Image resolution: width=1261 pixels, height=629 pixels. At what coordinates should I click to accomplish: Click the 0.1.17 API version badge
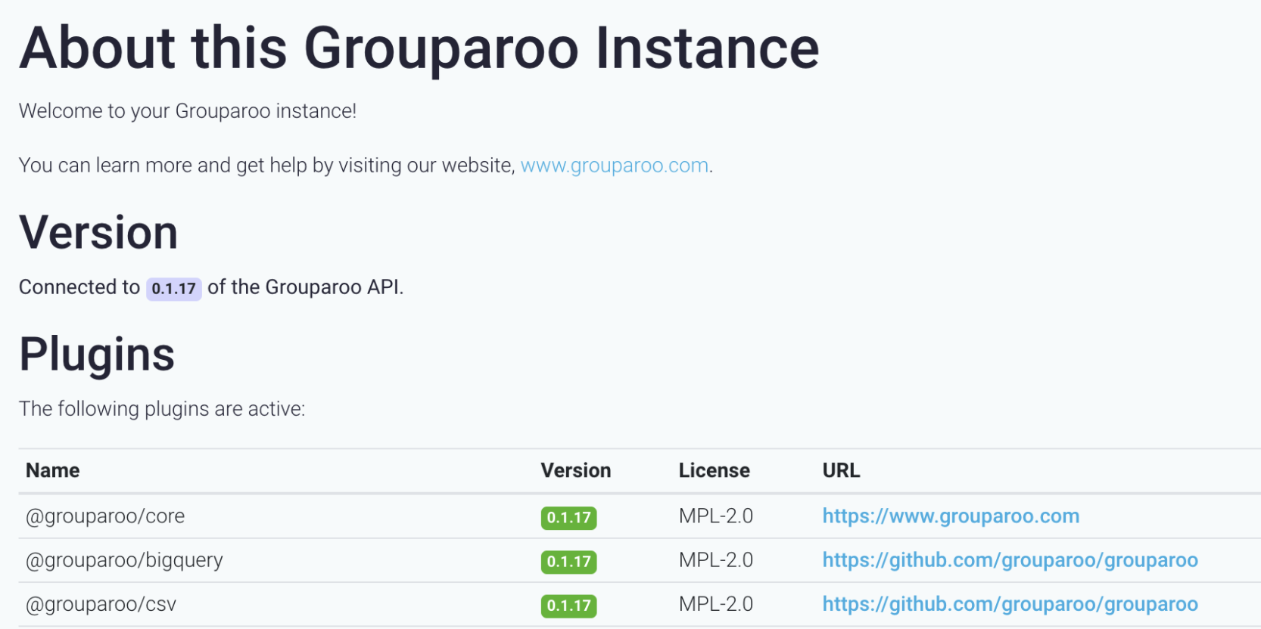point(174,288)
